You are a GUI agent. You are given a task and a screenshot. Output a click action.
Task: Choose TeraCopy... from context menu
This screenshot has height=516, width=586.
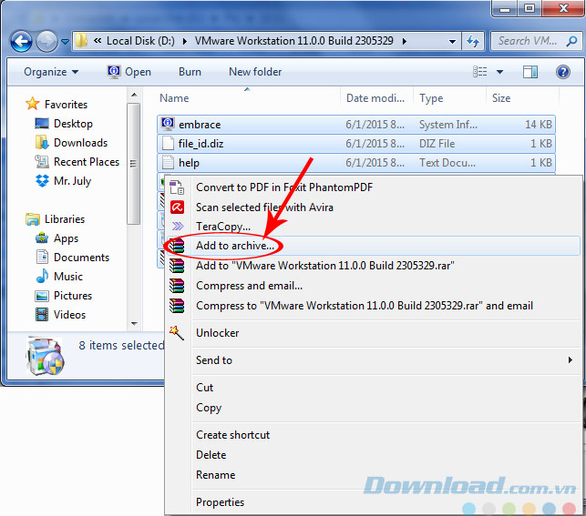(372, 227)
